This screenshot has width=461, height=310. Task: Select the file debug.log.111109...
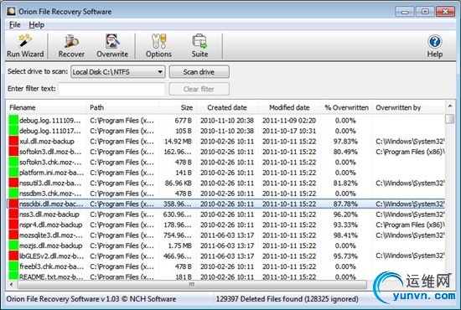tap(50, 121)
